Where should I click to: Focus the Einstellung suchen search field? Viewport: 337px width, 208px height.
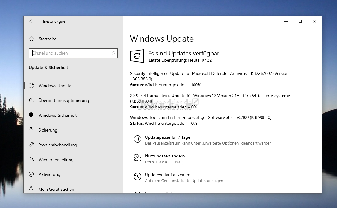(x=70, y=53)
